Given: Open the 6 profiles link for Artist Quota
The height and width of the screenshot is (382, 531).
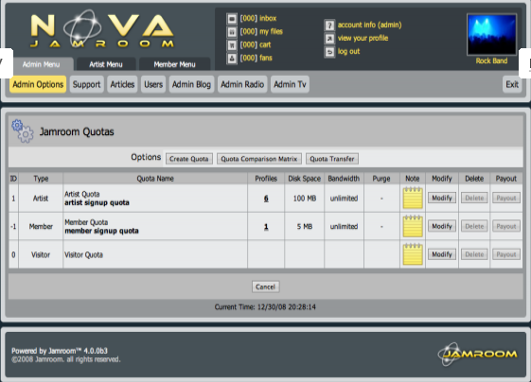Looking at the screenshot, I should click(266, 199).
